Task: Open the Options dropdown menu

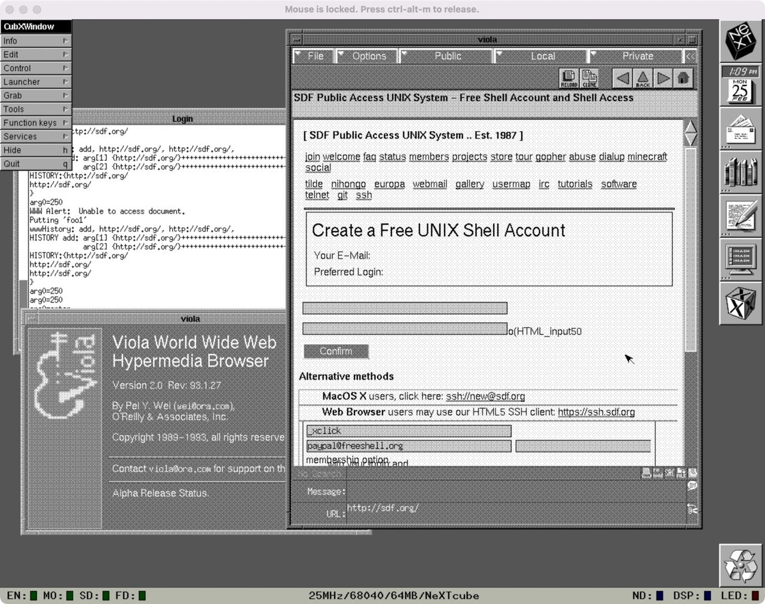Action: pyautogui.click(x=367, y=56)
